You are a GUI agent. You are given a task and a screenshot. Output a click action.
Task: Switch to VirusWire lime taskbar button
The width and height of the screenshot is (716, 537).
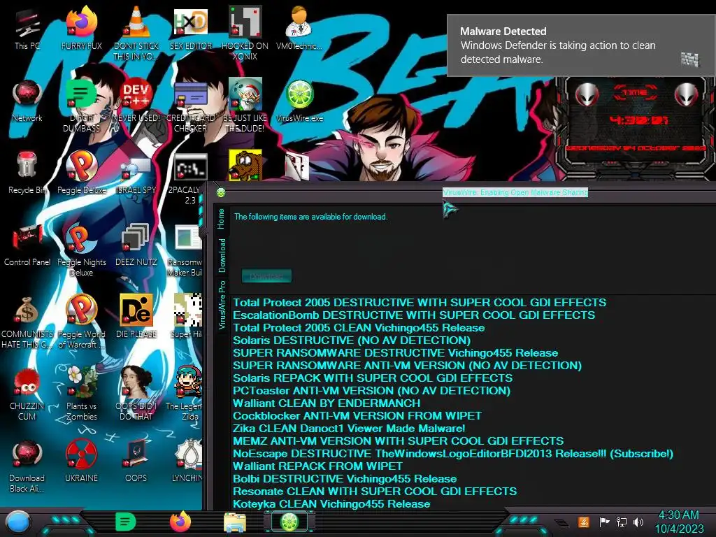click(289, 522)
